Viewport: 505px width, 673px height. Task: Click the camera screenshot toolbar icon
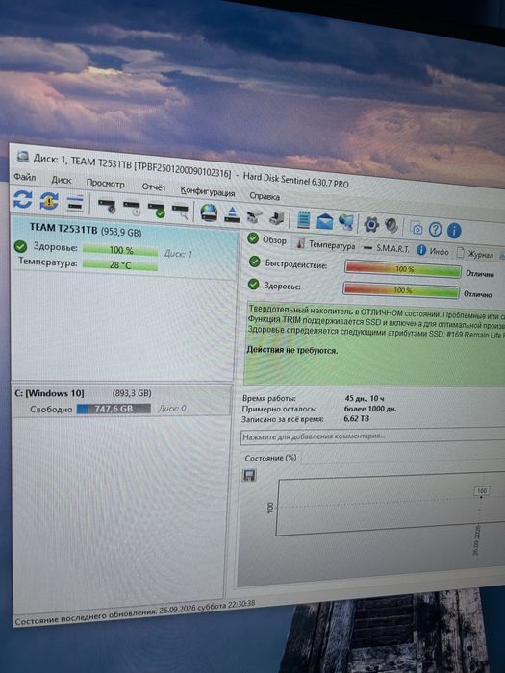click(417, 229)
